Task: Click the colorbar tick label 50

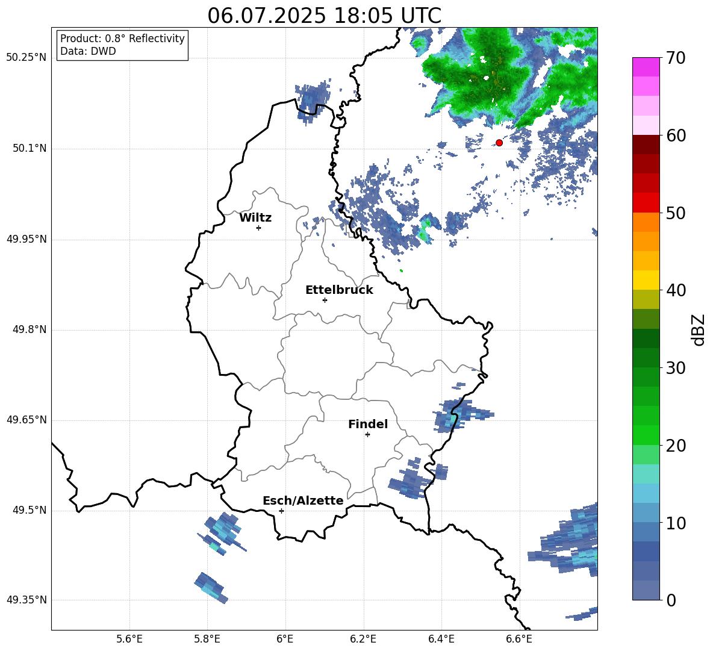Action: click(676, 213)
